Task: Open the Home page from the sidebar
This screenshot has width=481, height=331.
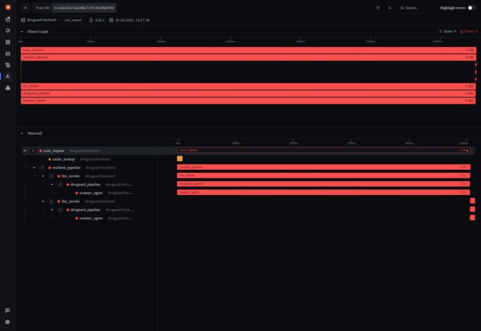Action: point(8,19)
